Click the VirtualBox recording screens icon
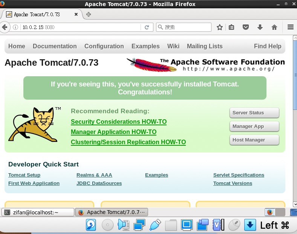 click(x=202, y=225)
